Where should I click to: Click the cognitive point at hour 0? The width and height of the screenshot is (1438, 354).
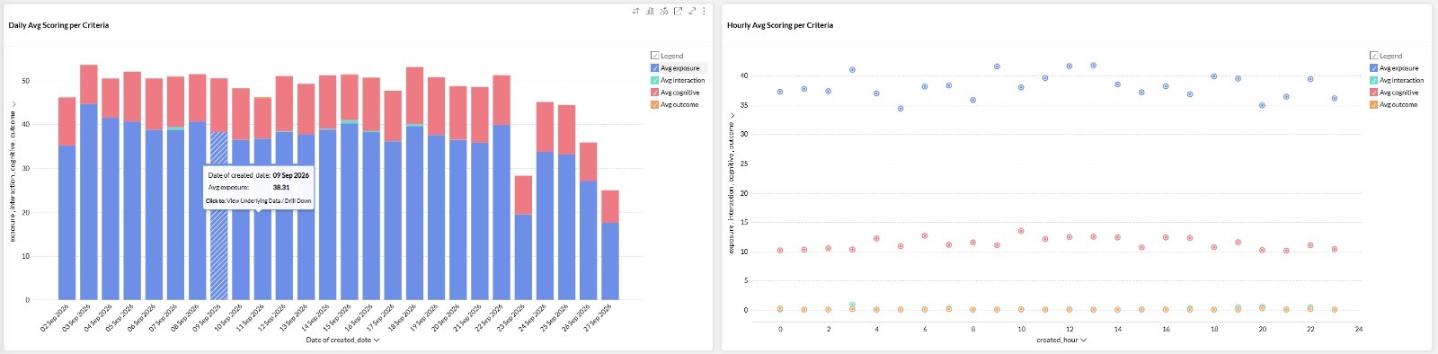tap(780, 251)
